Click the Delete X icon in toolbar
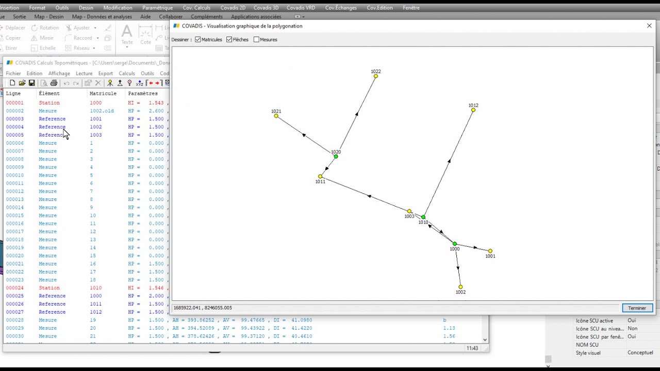 98,83
